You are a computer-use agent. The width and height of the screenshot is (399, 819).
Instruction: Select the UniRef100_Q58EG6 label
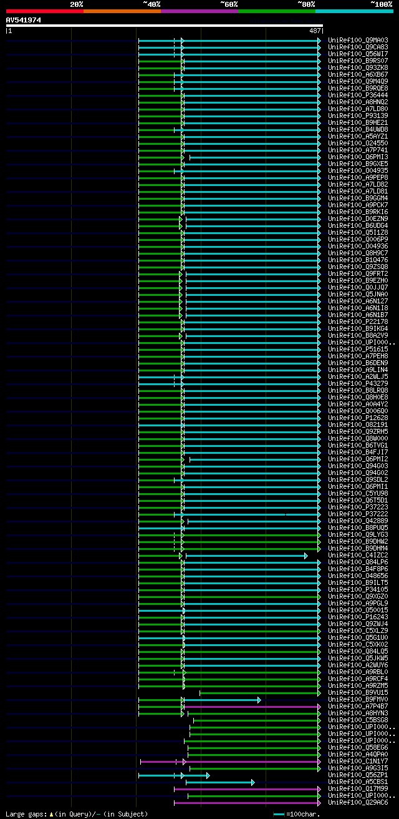358,747
